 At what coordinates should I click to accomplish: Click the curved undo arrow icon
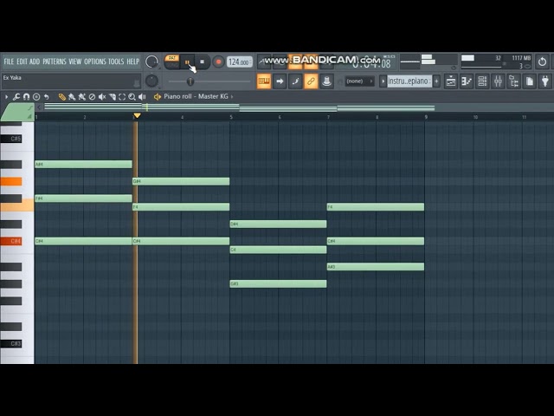(x=46, y=96)
